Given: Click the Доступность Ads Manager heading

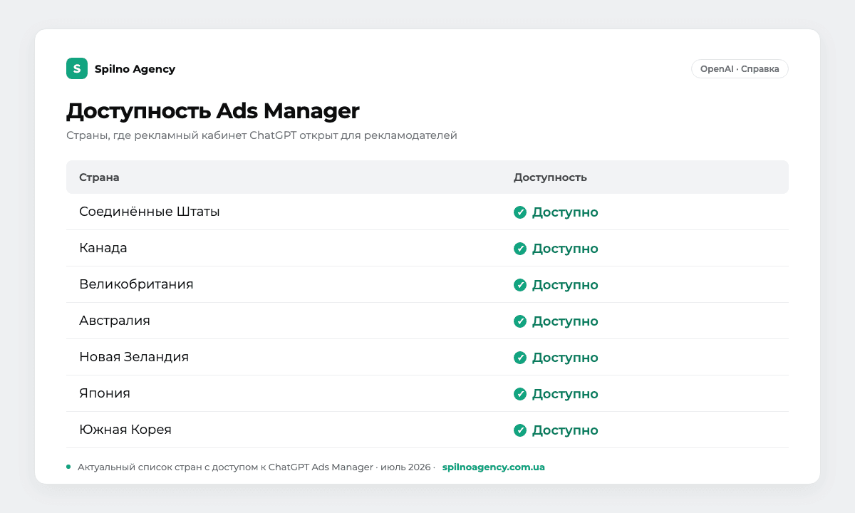Looking at the screenshot, I should pos(213,111).
